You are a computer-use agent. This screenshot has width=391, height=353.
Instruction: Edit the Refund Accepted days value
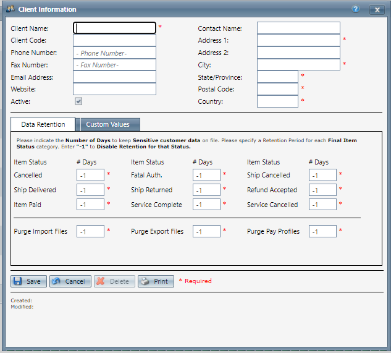(322, 190)
